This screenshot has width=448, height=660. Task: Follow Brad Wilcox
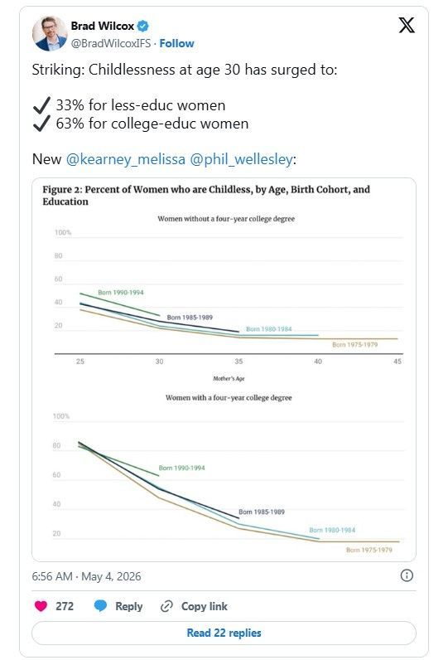176,43
